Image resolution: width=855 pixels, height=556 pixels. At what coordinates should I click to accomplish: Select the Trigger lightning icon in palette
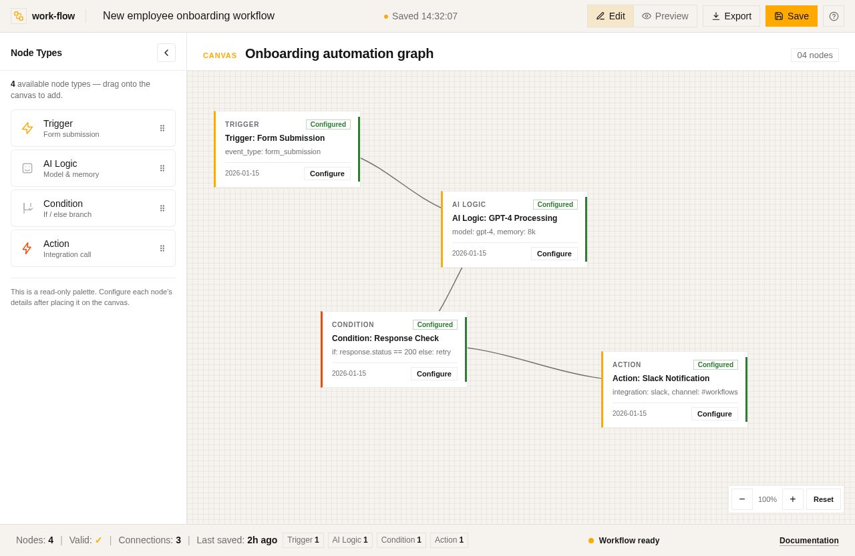pos(27,128)
